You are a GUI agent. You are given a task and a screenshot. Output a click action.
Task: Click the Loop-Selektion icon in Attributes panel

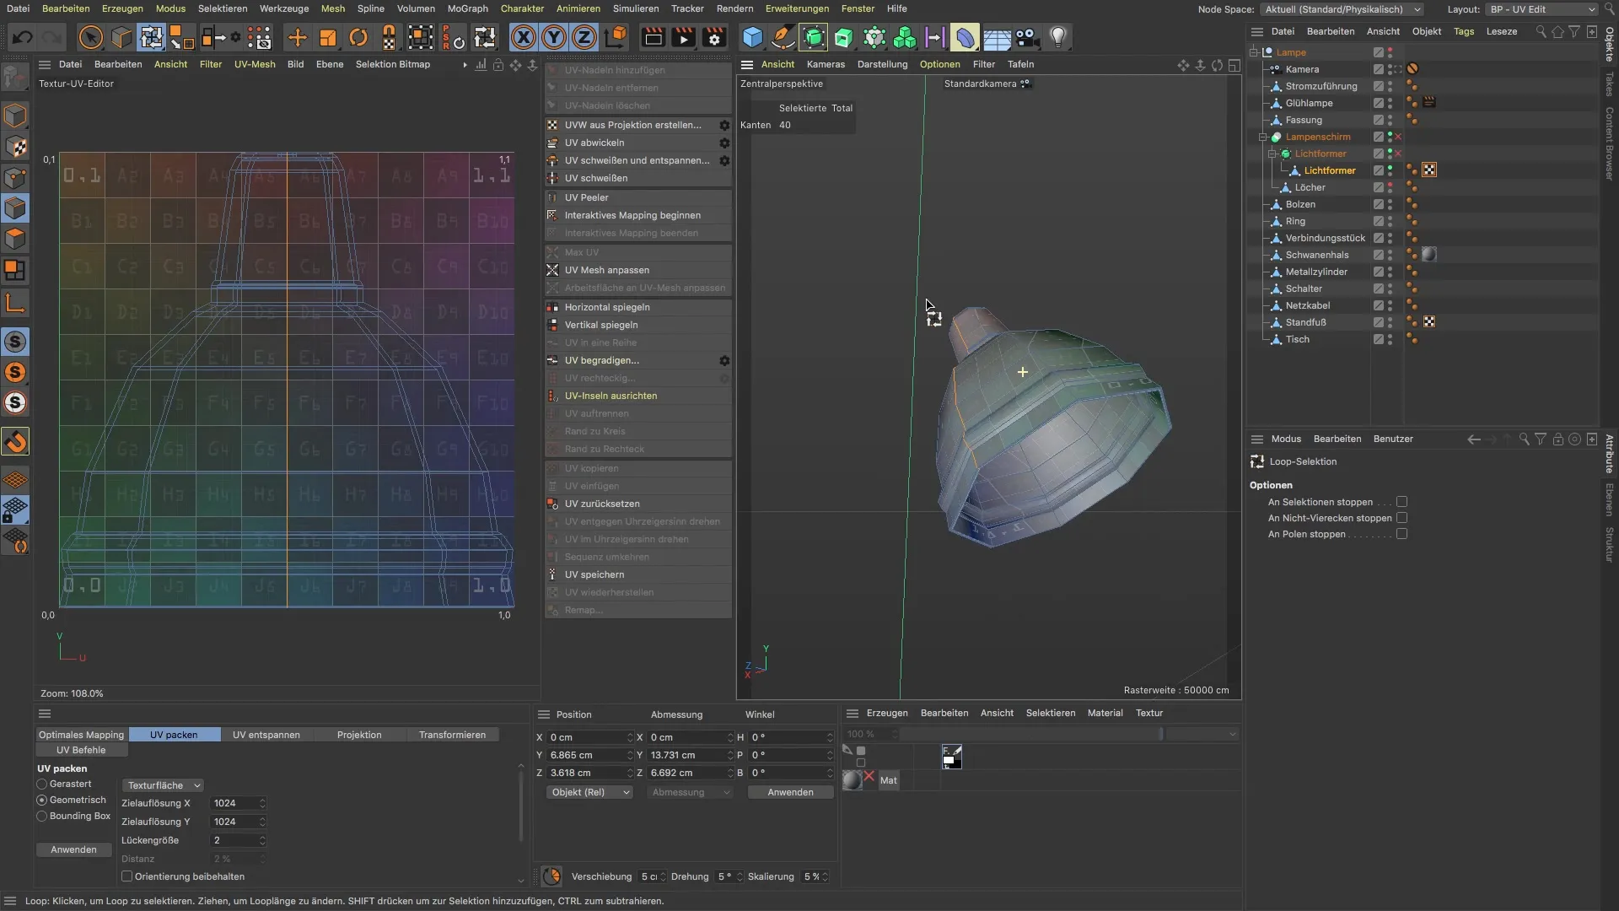tap(1257, 461)
